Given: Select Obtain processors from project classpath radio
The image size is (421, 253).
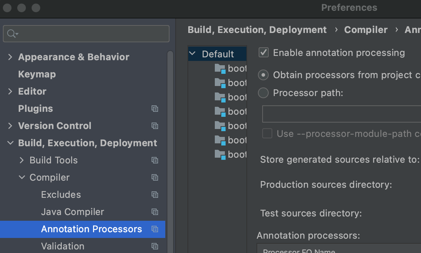Looking at the screenshot, I should [263, 75].
